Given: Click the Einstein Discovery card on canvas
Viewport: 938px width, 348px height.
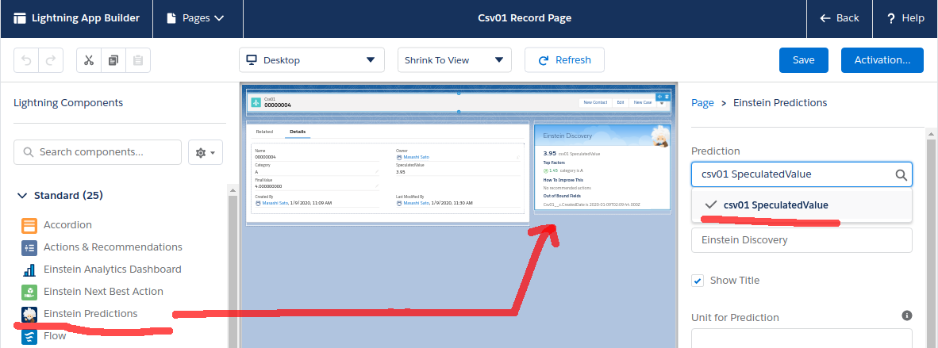Looking at the screenshot, I should click(x=602, y=167).
